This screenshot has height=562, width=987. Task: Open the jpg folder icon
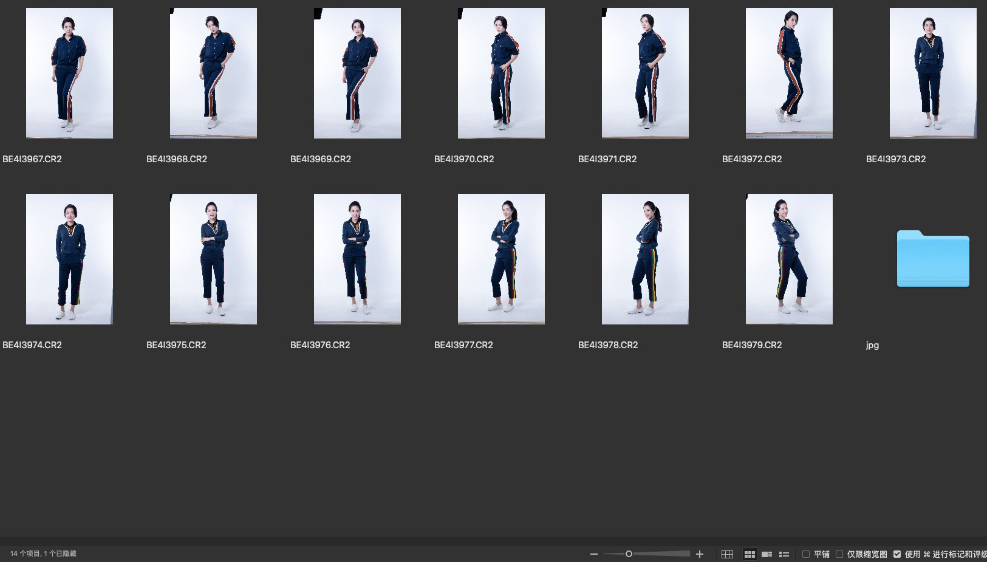pyautogui.click(x=933, y=259)
